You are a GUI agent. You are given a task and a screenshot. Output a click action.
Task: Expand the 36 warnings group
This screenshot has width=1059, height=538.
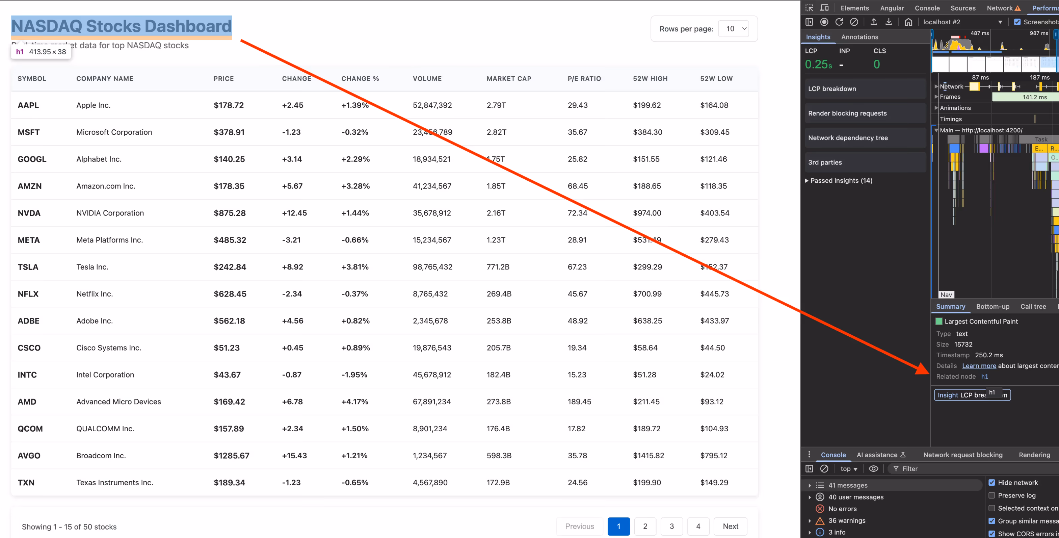tap(810, 521)
